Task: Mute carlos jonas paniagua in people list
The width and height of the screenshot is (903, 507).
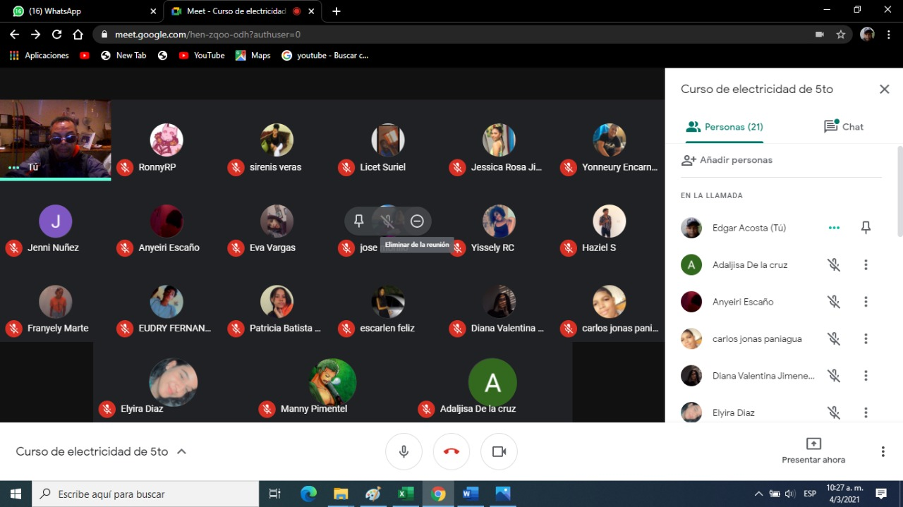Action: (x=834, y=338)
